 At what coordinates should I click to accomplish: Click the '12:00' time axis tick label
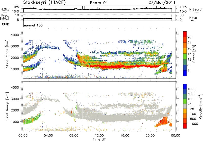99,136
